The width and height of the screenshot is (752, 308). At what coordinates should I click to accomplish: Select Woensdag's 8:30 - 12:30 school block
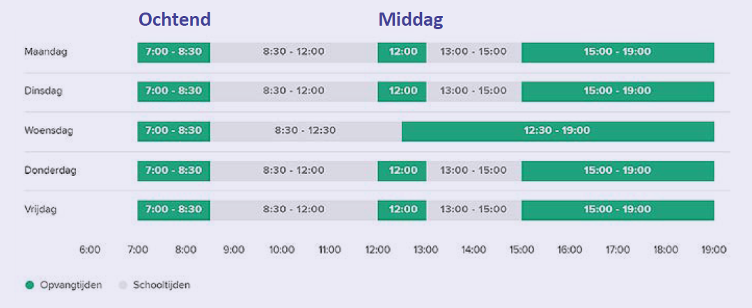(306, 131)
